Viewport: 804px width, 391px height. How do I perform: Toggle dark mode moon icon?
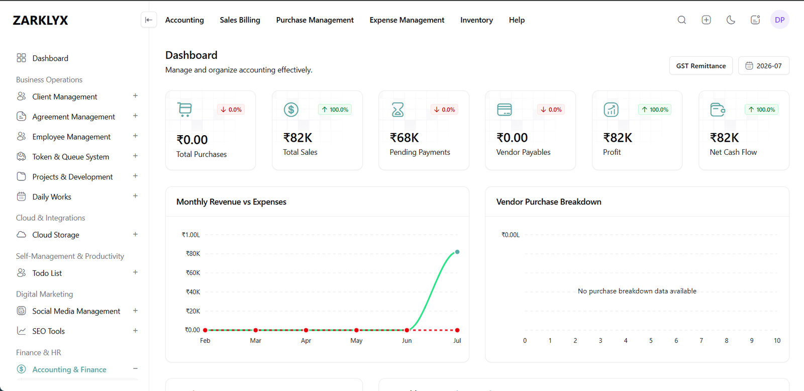point(731,20)
